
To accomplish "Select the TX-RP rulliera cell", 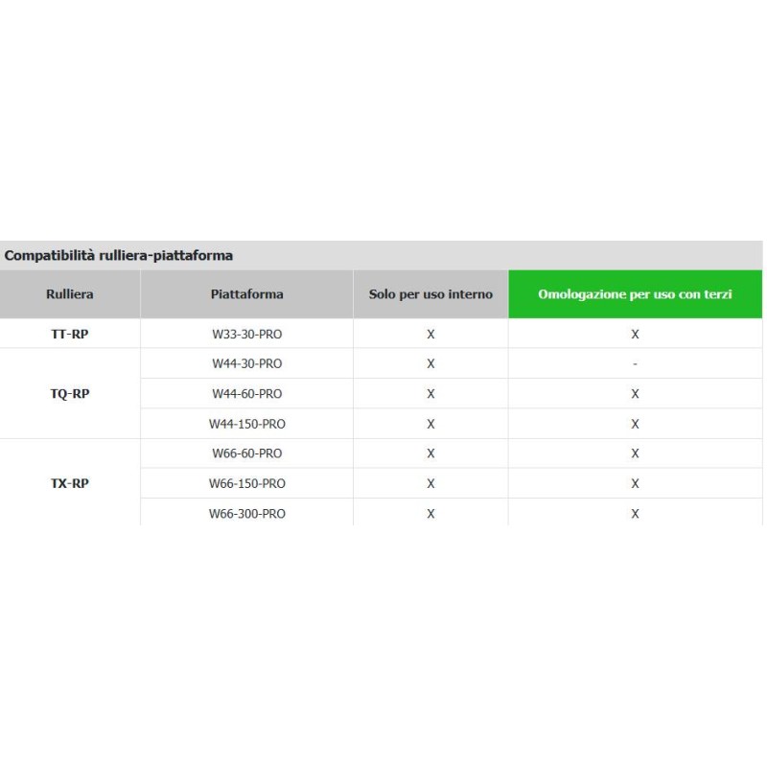I will point(70,483).
